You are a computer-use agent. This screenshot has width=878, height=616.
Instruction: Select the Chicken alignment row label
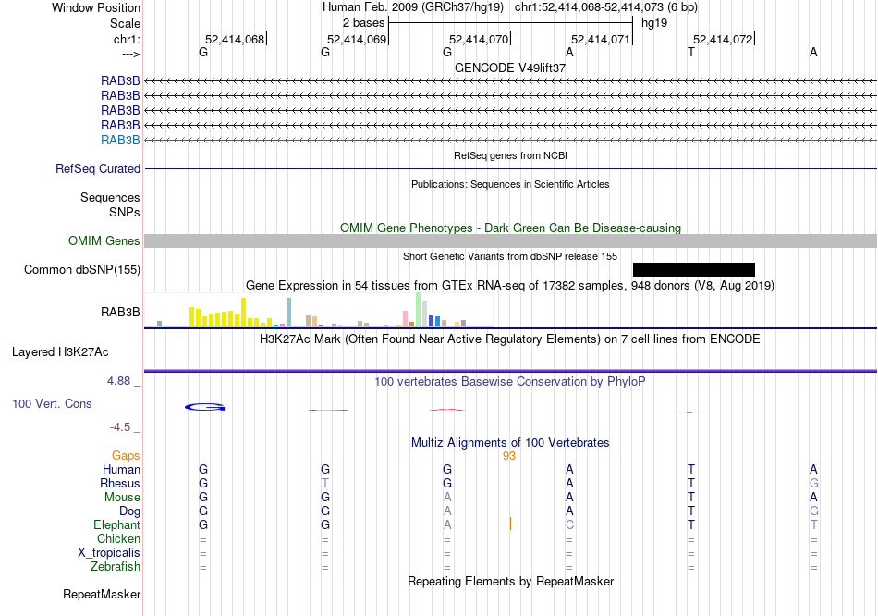118,538
